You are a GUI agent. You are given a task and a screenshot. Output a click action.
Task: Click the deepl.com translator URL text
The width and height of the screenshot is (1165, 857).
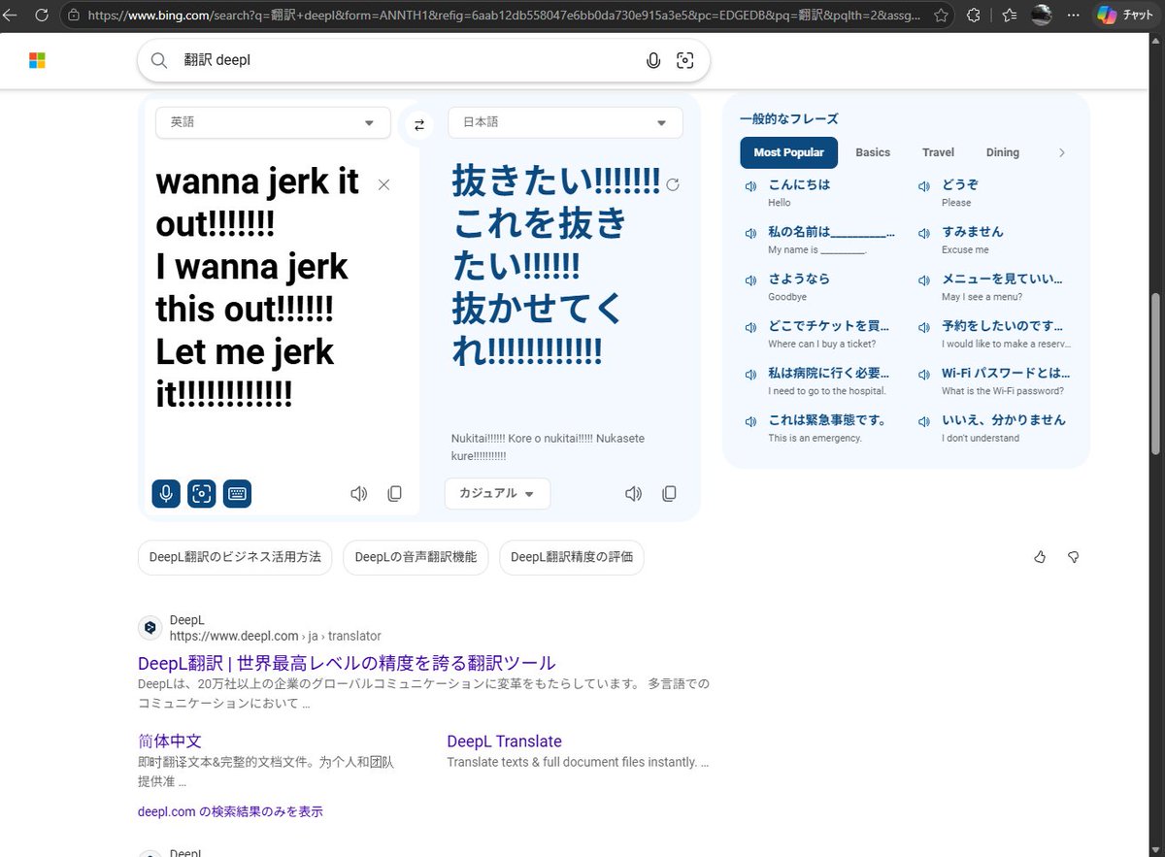(x=275, y=636)
